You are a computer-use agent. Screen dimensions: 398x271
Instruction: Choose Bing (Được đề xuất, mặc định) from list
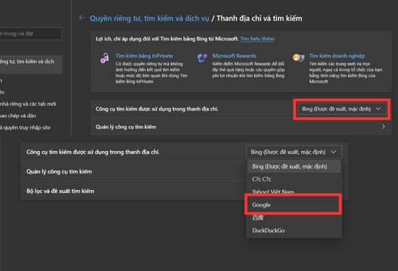pyautogui.click(x=294, y=166)
